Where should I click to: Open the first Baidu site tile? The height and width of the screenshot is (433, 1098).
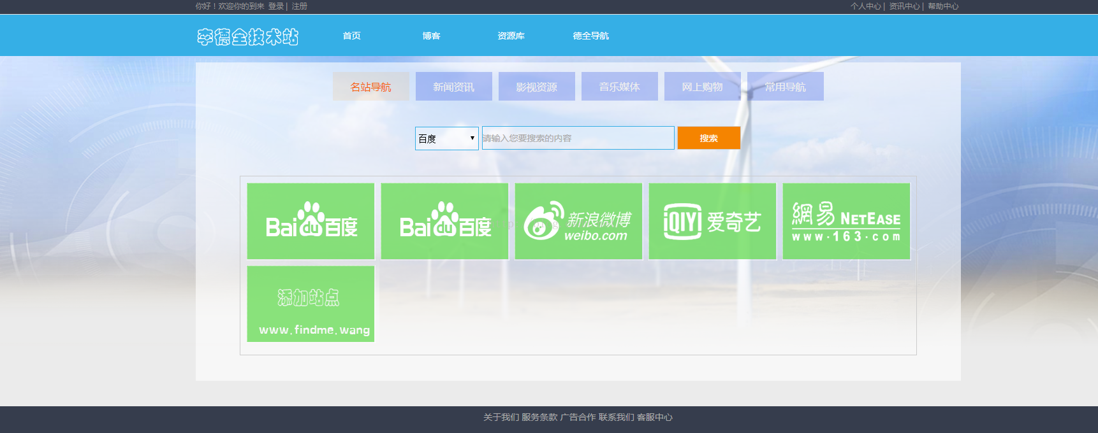(x=311, y=221)
